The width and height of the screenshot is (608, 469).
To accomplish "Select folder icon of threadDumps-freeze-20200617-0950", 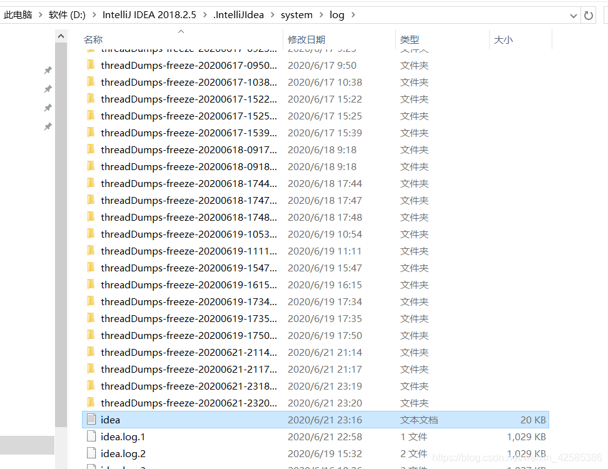I will click(x=91, y=65).
